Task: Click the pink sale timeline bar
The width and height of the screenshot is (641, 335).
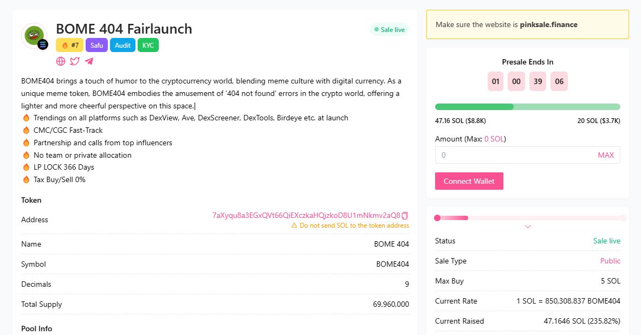Action: point(530,218)
